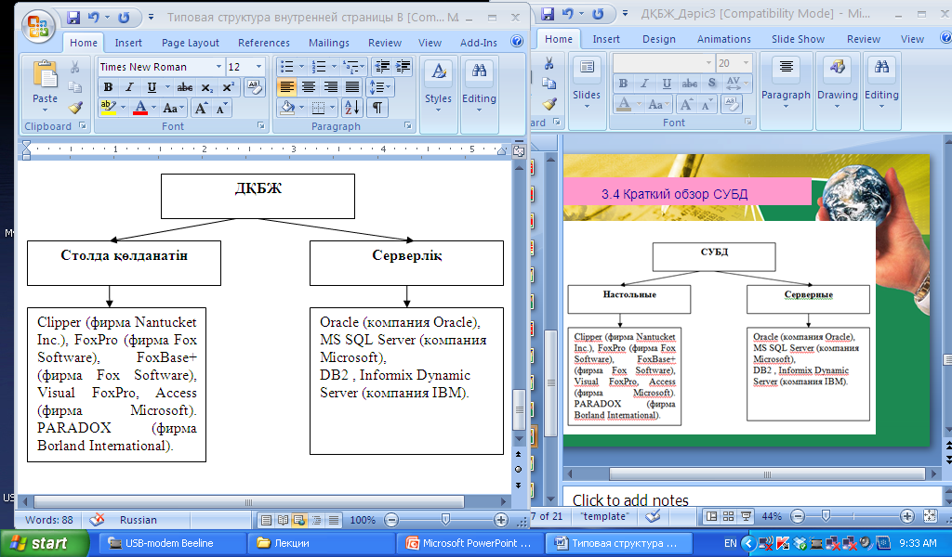Open the Slides group icon in PowerPoint
The width and height of the screenshot is (952, 557).
587,67
